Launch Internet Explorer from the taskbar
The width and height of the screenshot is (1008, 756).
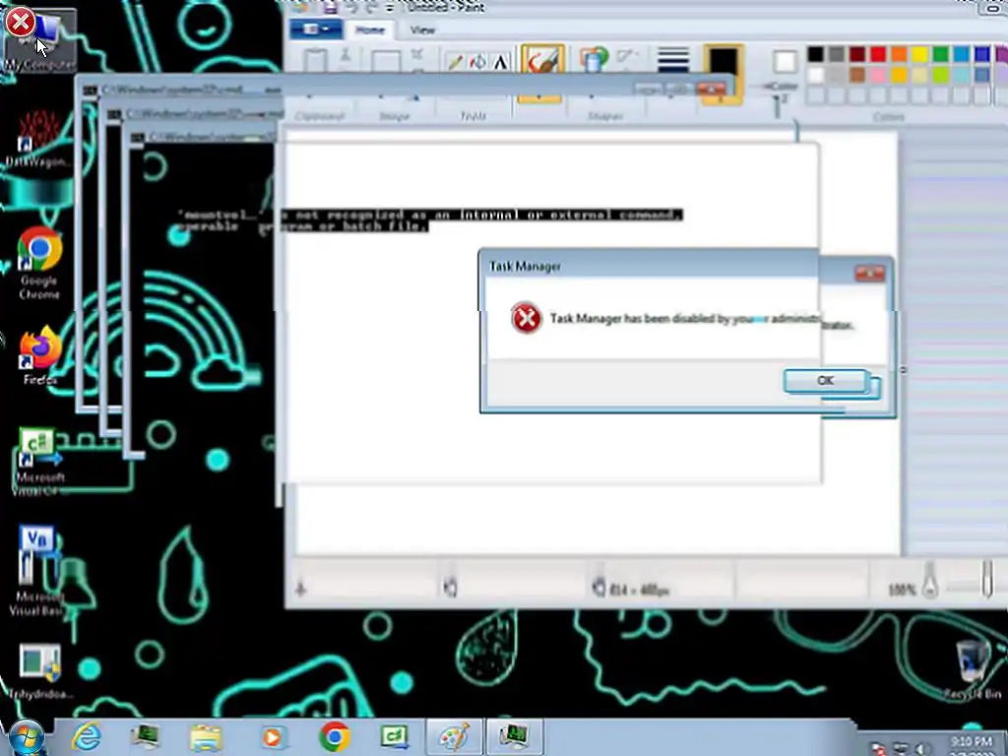click(86, 737)
